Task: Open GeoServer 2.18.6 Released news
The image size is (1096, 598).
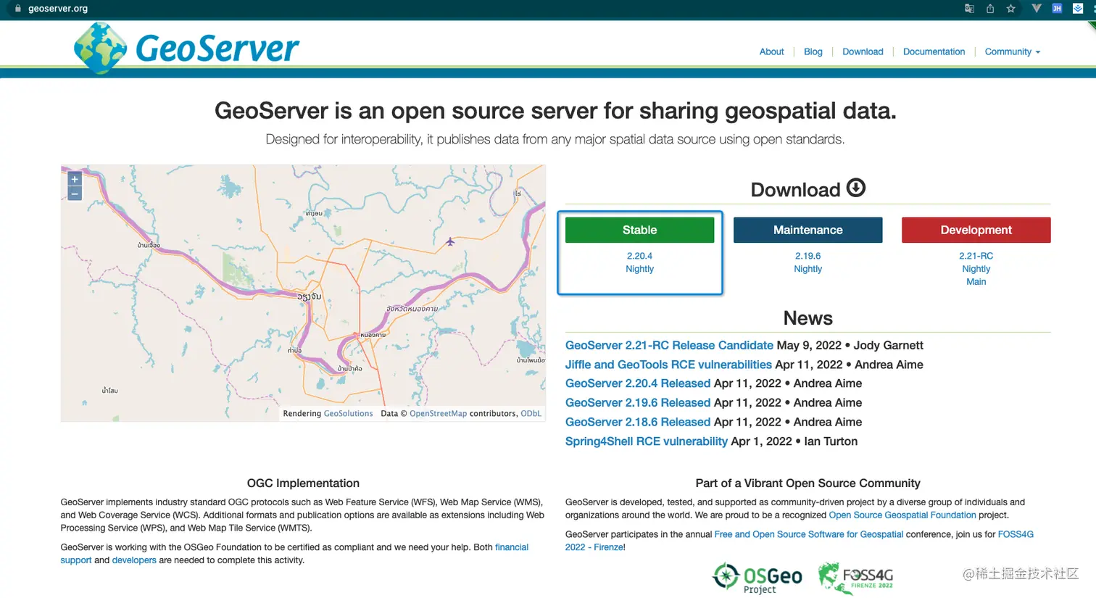Action: pyautogui.click(x=638, y=422)
